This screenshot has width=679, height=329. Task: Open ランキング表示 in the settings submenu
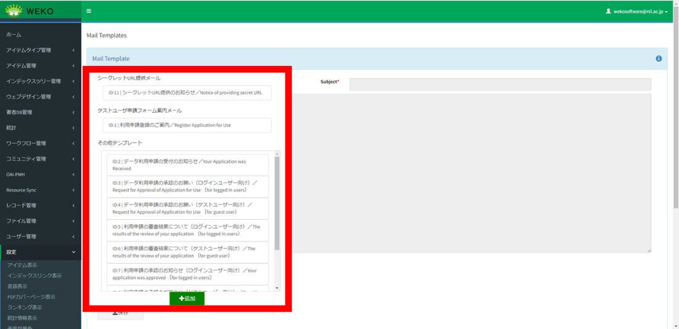tap(25, 307)
